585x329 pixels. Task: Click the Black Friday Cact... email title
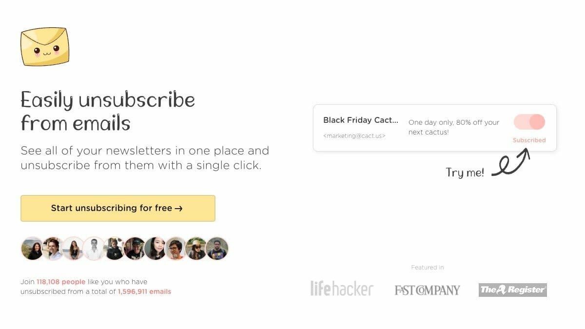361,120
